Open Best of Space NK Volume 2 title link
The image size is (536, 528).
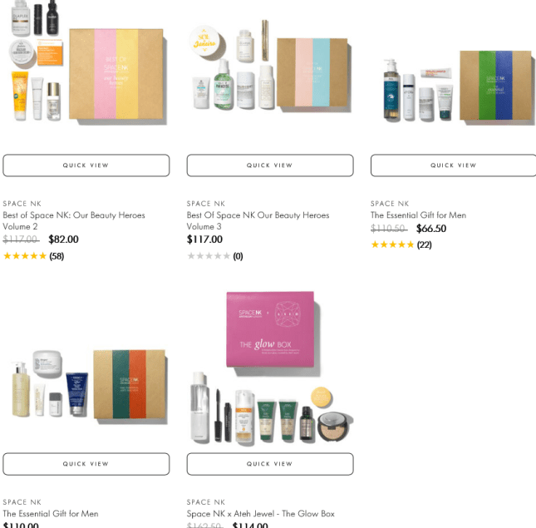pyautogui.click(x=74, y=220)
